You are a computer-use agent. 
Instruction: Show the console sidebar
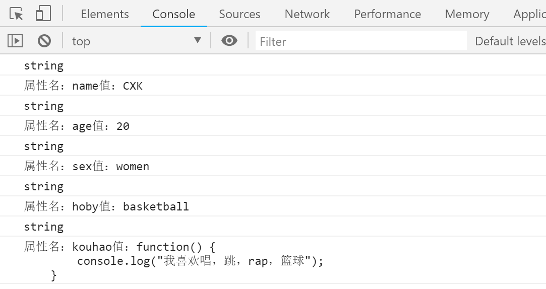[15, 41]
